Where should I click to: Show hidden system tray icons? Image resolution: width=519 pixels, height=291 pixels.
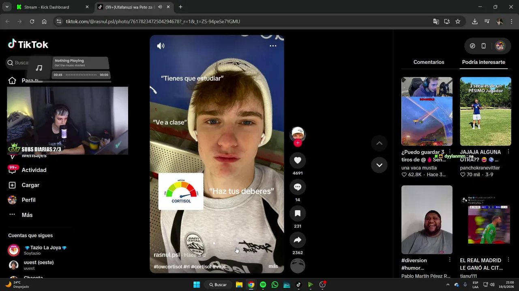pyautogui.click(x=448, y=285)
